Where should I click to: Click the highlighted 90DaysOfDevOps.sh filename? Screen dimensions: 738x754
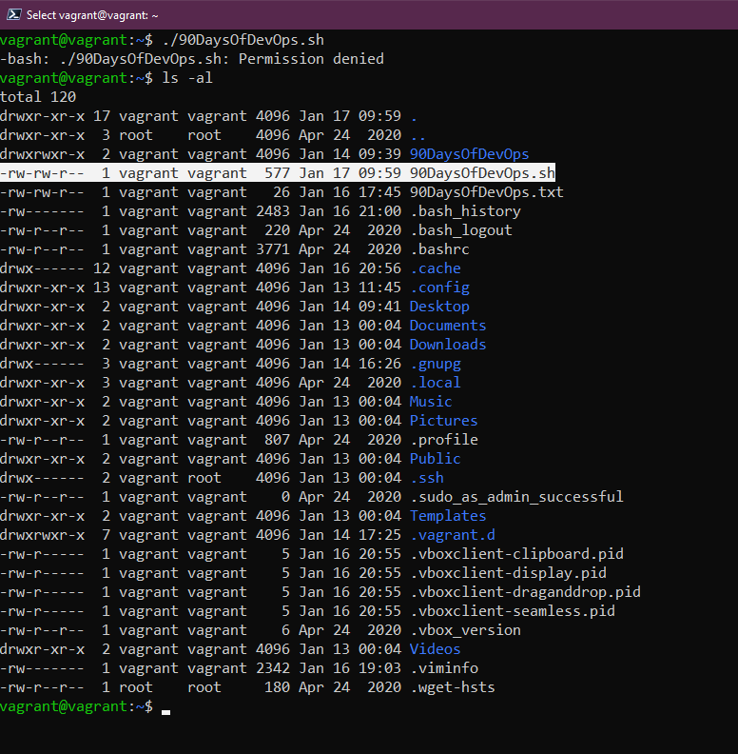coord(482,173)
